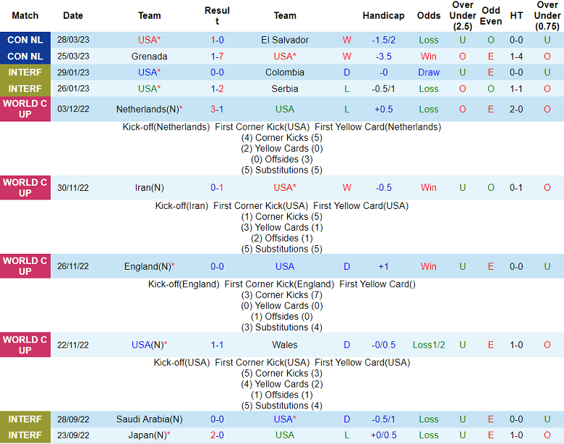Click the Handicap column header
564x444 pixels.
(383, 15)
